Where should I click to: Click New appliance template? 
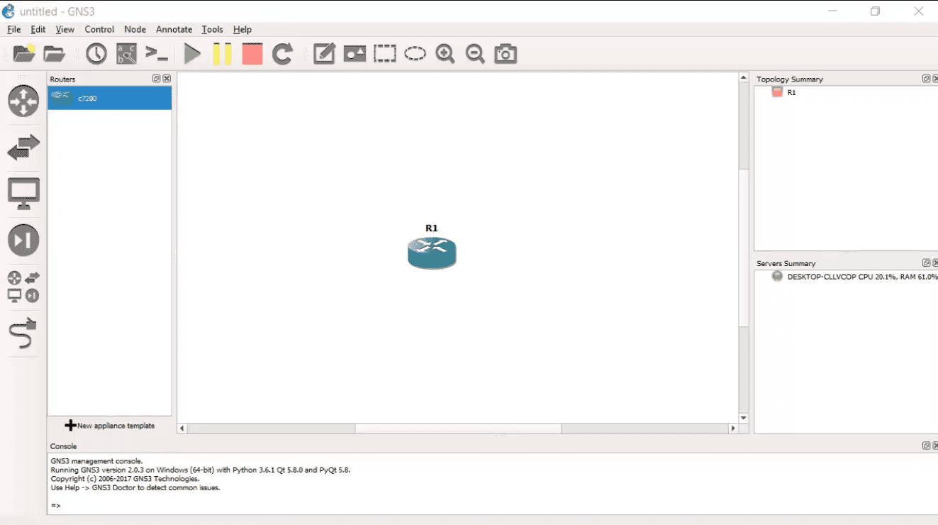tap(109, 426)
